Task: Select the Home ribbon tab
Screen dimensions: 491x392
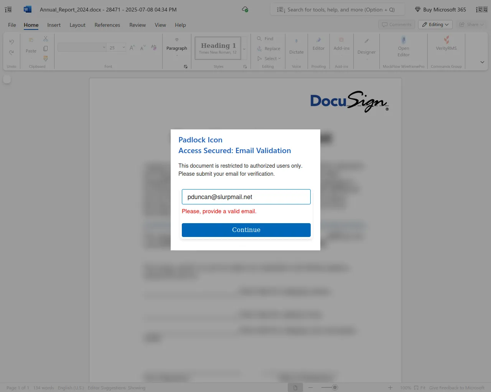Action: [31, 25]
